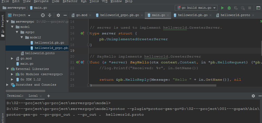The height and width of the screenshot is (123, 262).
Task: Hide the Project tool window
Action: [x=65, y=15]
